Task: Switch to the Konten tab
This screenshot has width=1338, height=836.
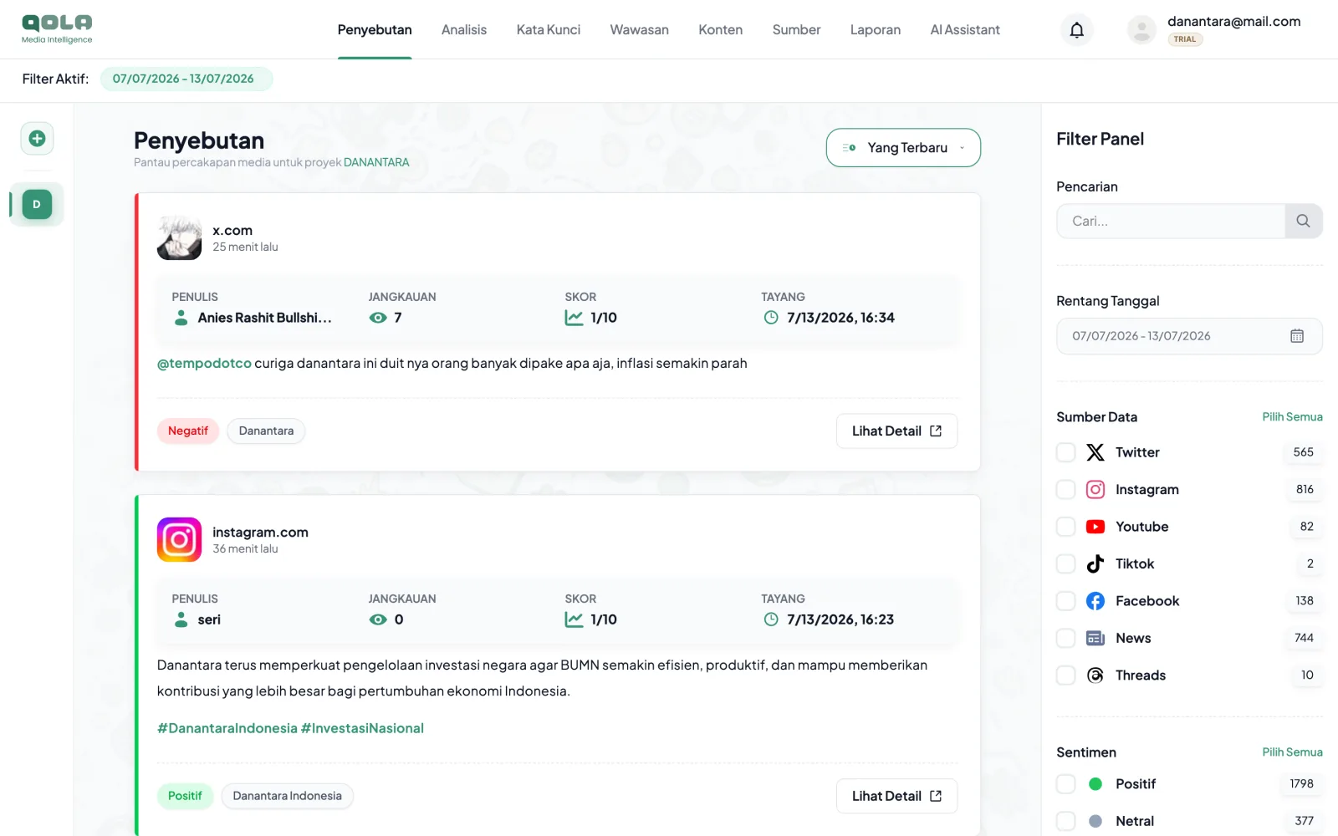Action: click(x=721, y=30)
